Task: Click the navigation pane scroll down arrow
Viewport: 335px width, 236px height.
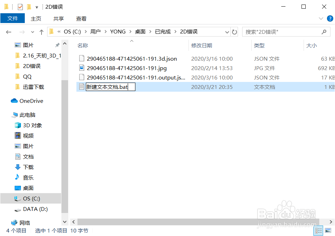Action: pyautogui.click(x=65, y=222)
